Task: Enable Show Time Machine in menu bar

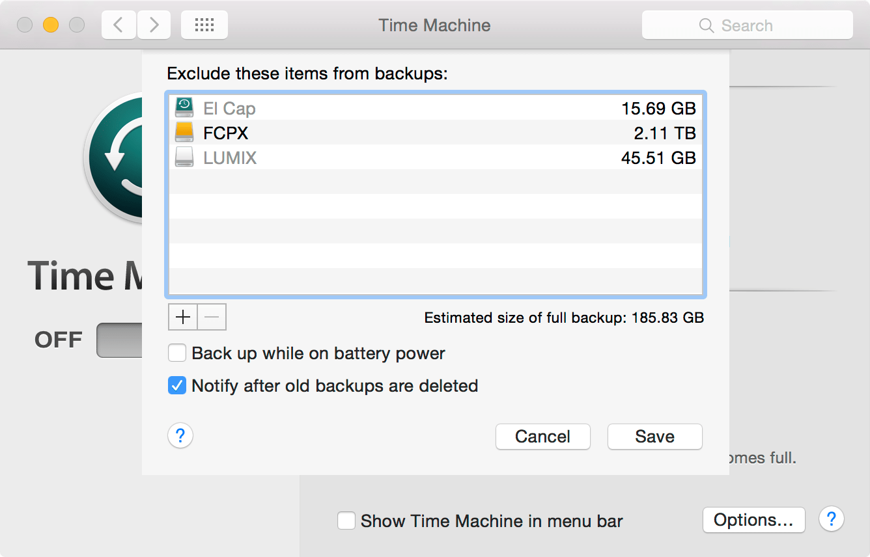Action: click(346, 520)
